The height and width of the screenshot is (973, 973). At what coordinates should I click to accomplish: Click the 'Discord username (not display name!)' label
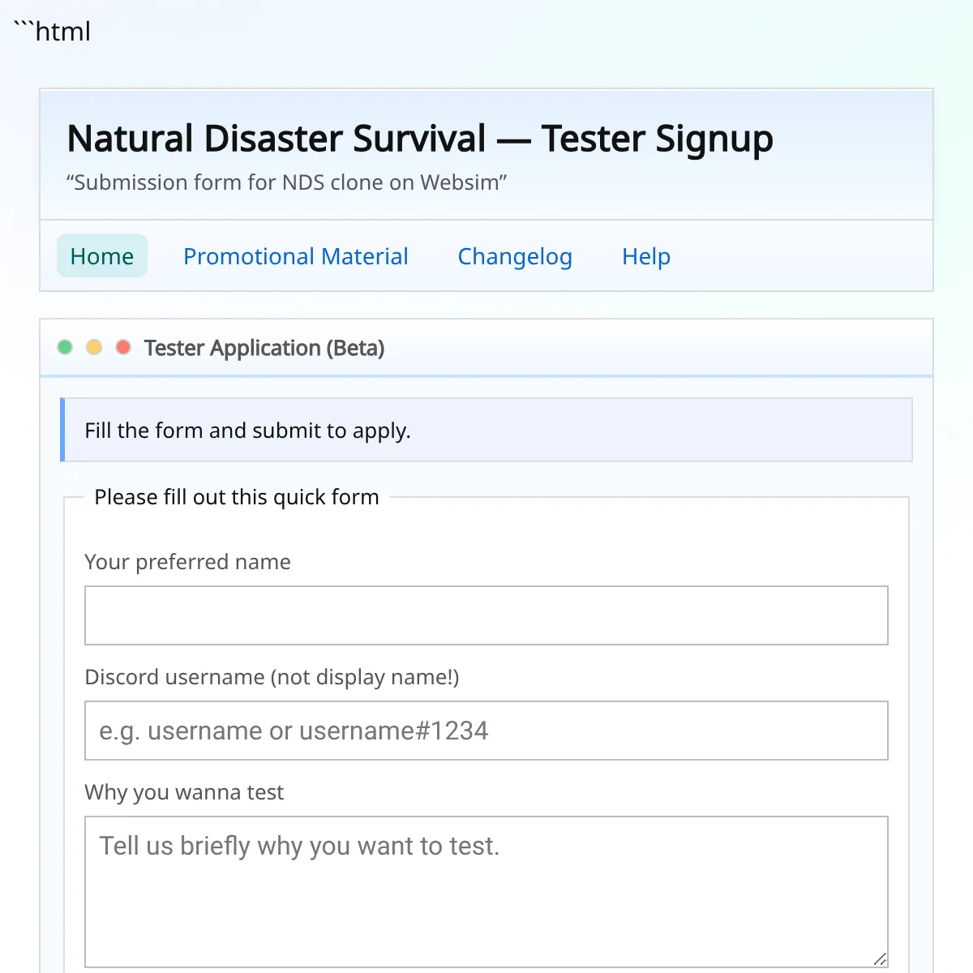click(272, 677)
